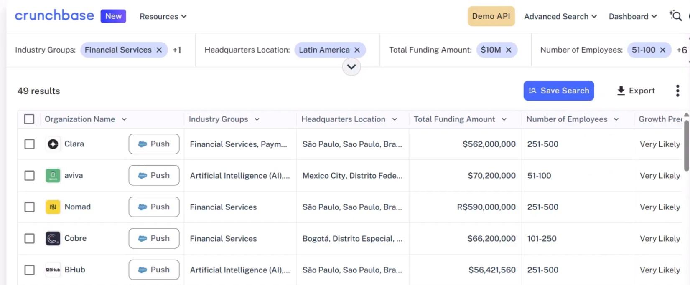The height and width of the screenshot is (285, 690).
Task: Click the 49 results count text
Action: (x=38, y=91)
